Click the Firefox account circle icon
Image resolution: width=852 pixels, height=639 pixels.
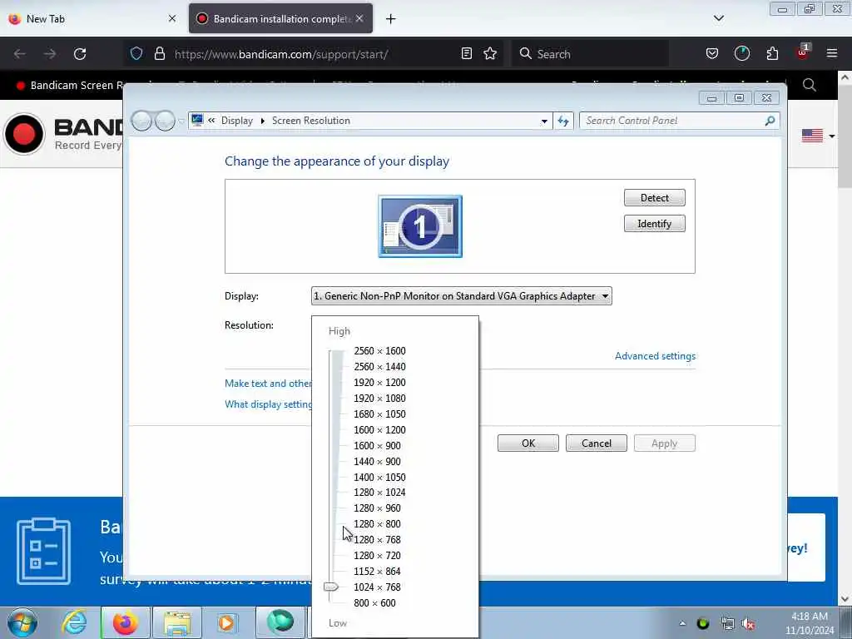pos(741,53)
